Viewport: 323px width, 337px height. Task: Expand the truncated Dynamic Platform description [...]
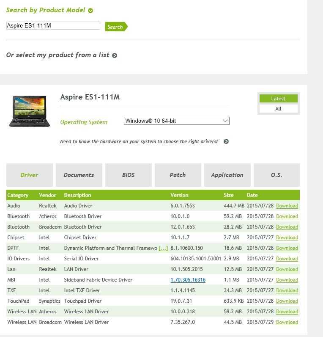(163, 249)
